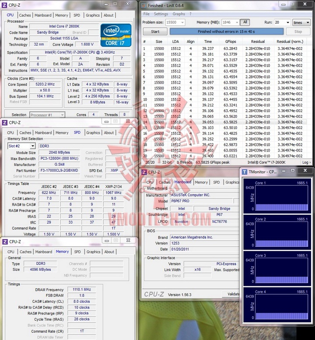
Task: Select LinX result row 14 with 63.5825 GFlops
Action: (224, 122)
